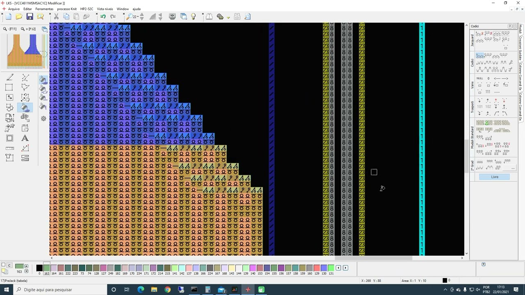Click the vertical scrollbar of the canvas
Viewport: 525px width, 295px height.
coord(466,156)
